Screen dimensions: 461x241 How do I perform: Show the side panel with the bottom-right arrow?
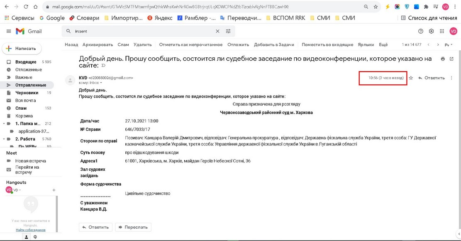[459, 234]
